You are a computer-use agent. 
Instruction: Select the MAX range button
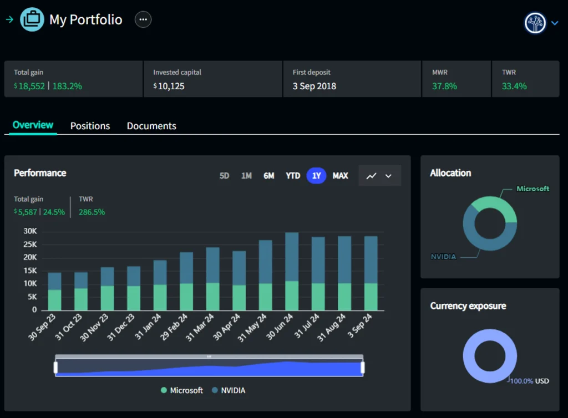[x=340, y=175]
